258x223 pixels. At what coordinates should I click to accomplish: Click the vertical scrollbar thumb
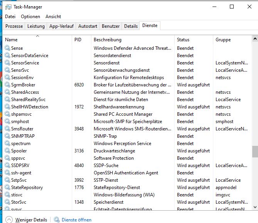point(255,151)
